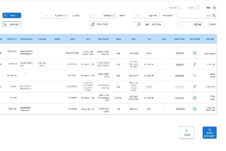Click the green checkmark status for account 22222222

click(195, 98)
